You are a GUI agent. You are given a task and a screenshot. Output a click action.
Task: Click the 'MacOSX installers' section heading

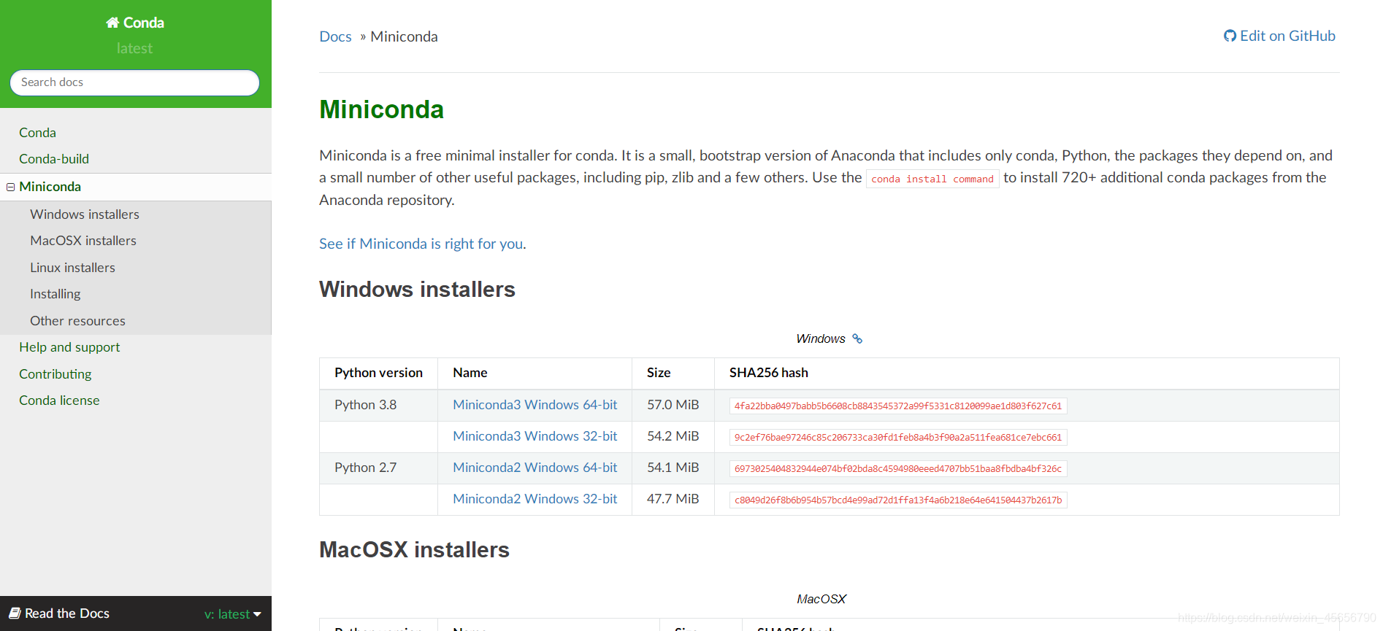click(414, 550)
